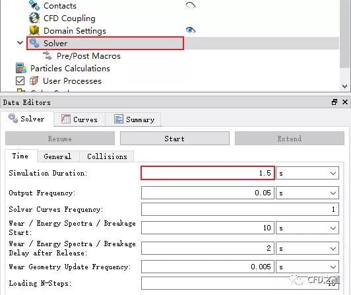Toggle the User Processes checkbox
The width and height of the screenshot is (351, 295).
coord(20,81)
